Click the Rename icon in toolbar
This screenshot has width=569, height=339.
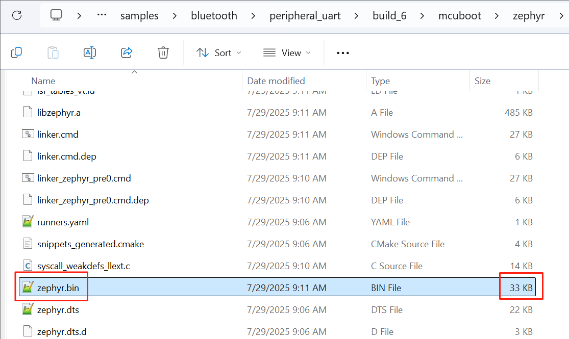tap(90, 53)
